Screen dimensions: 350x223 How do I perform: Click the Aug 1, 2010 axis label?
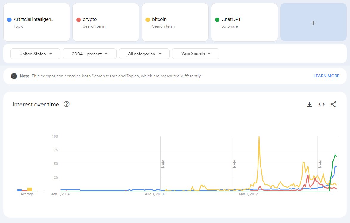pos(154,194)
